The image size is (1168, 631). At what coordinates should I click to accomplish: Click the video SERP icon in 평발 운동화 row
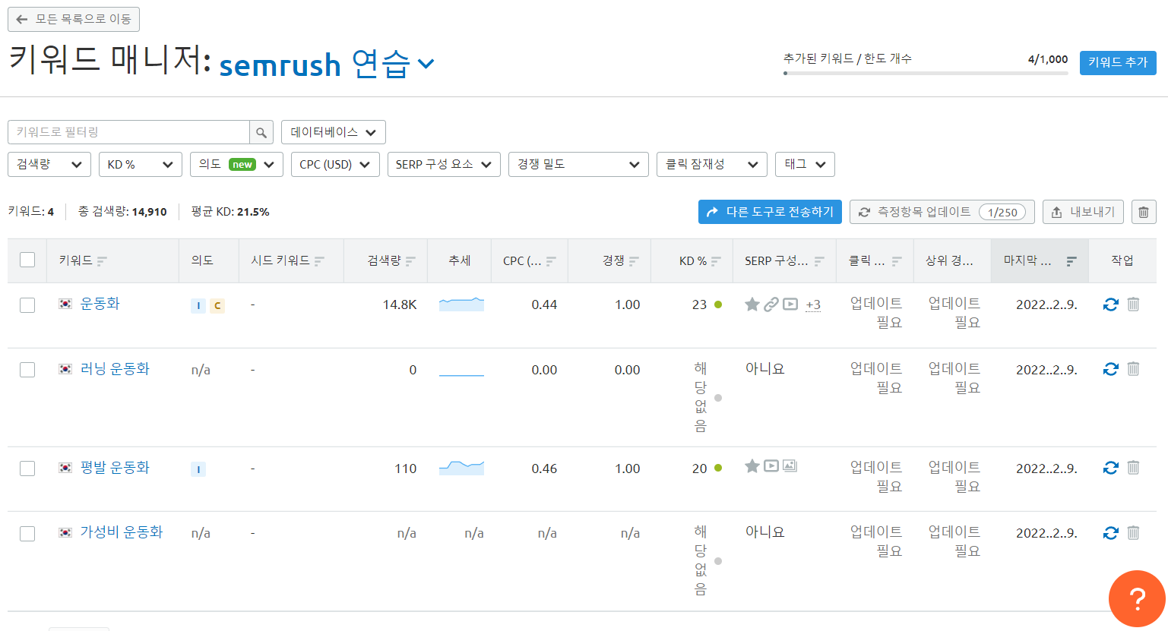(x=771, y=466)
